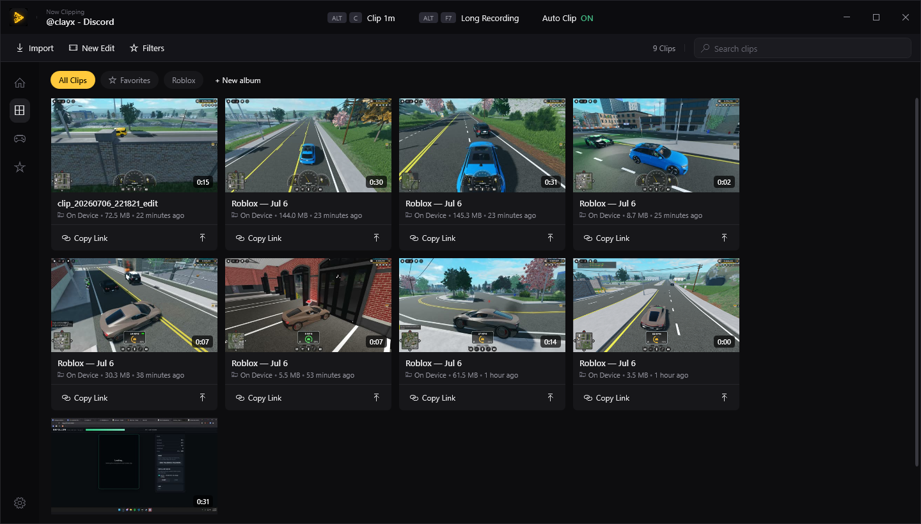Copy link for the 144.0 MB Roblox clip

[x=258, y=238]
